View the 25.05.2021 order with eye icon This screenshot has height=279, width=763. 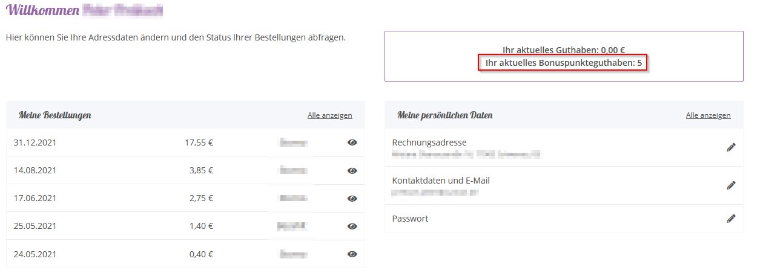click(352, 226)
